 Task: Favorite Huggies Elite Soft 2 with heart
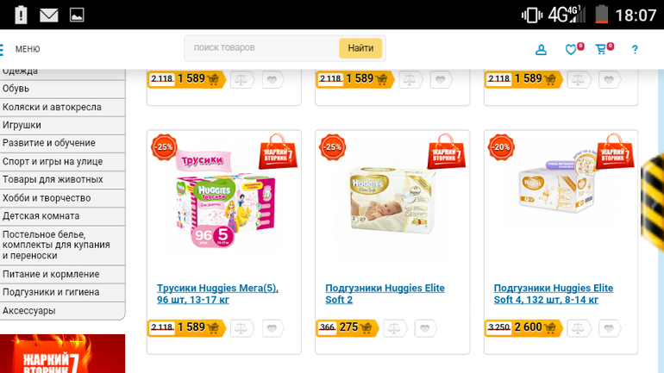click(x=425, y=328)
